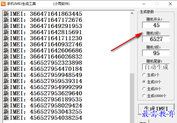The width and height of the screenshot is (177, 123).
Task: Click the 生成IMEI button
Action: pyautogui.click(x=156, y=109)
